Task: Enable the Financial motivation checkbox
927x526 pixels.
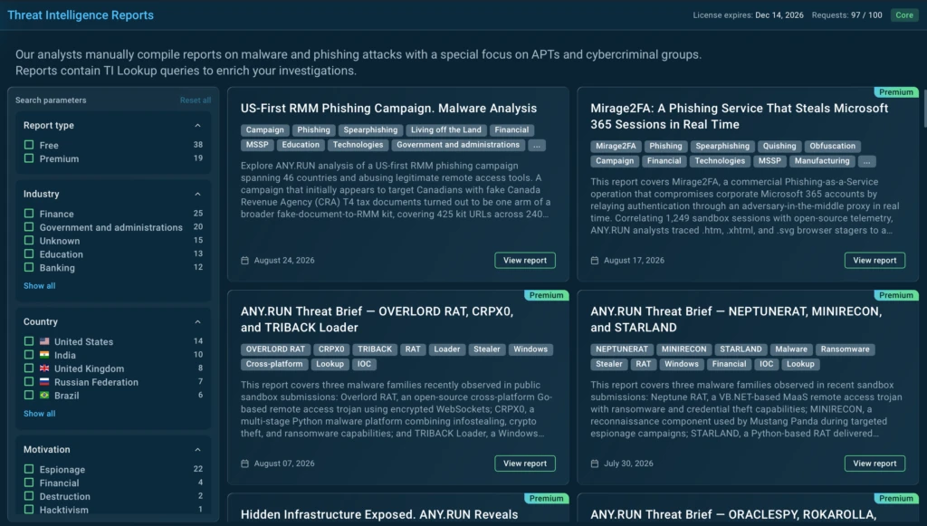Action: point(28,483)
